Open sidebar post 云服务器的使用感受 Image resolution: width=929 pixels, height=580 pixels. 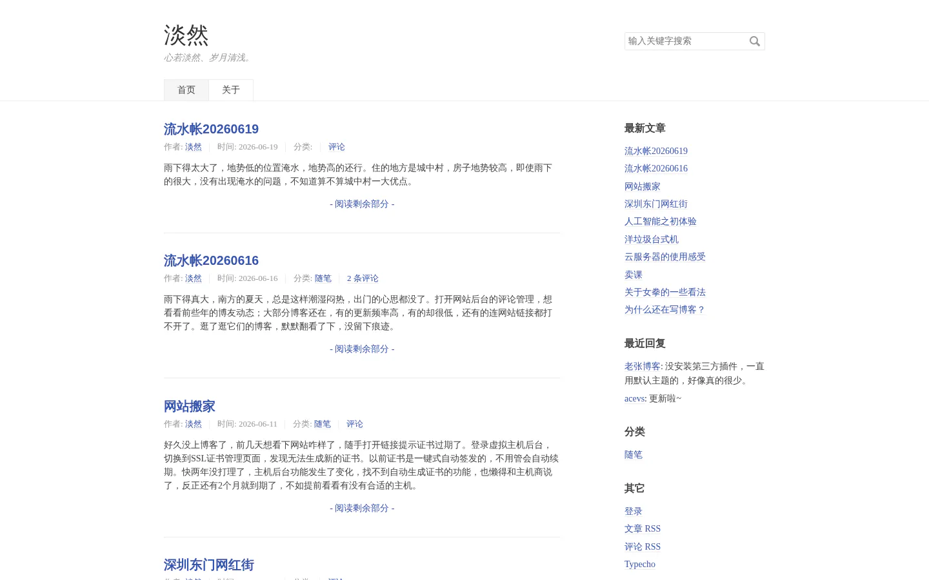click(665, 257)
